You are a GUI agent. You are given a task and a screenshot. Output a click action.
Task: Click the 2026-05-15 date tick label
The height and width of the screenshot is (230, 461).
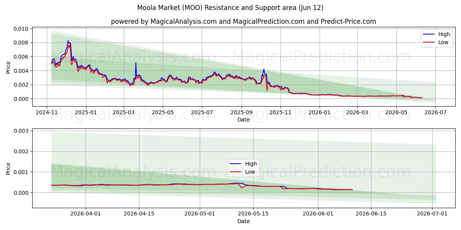[253, 214]
